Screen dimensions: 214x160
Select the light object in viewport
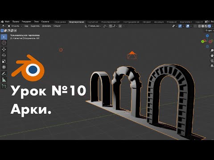(61, 50)
